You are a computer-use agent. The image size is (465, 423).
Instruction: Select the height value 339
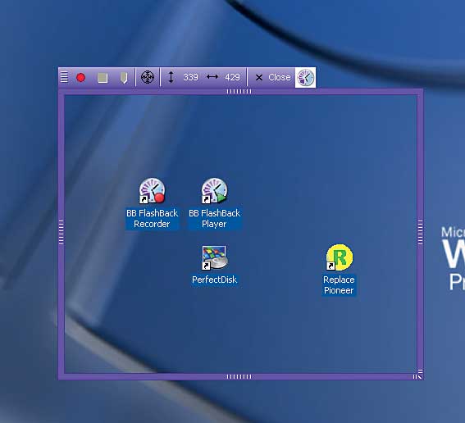tap(190, 77)
